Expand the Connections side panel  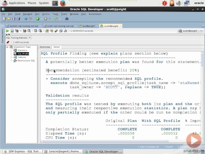(2, 36)
